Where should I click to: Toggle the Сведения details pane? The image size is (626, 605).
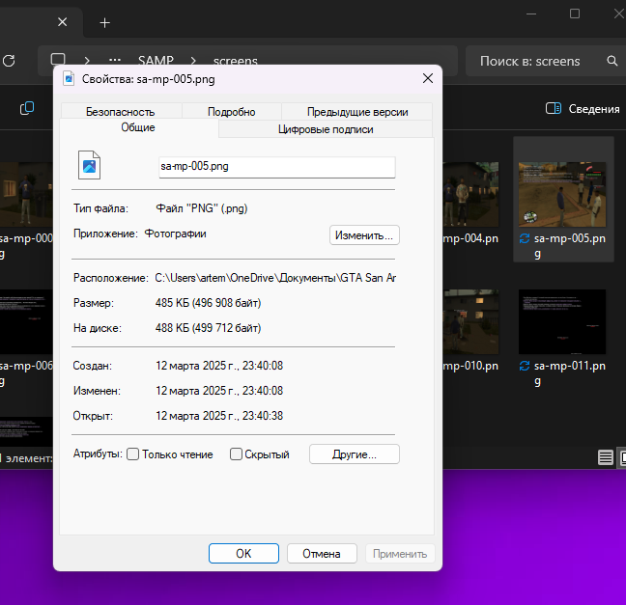tap(583, 109)
